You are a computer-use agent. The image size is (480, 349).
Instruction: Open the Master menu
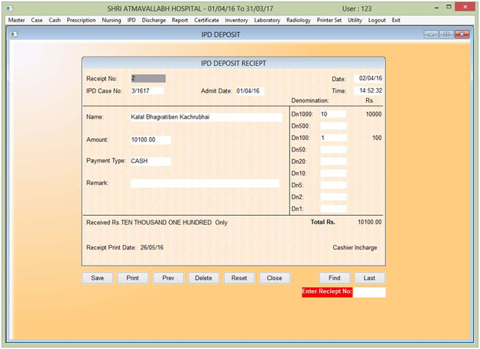tap(16, 20)
